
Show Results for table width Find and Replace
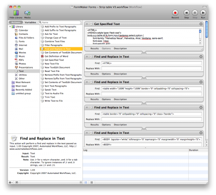tap(95, 99)
